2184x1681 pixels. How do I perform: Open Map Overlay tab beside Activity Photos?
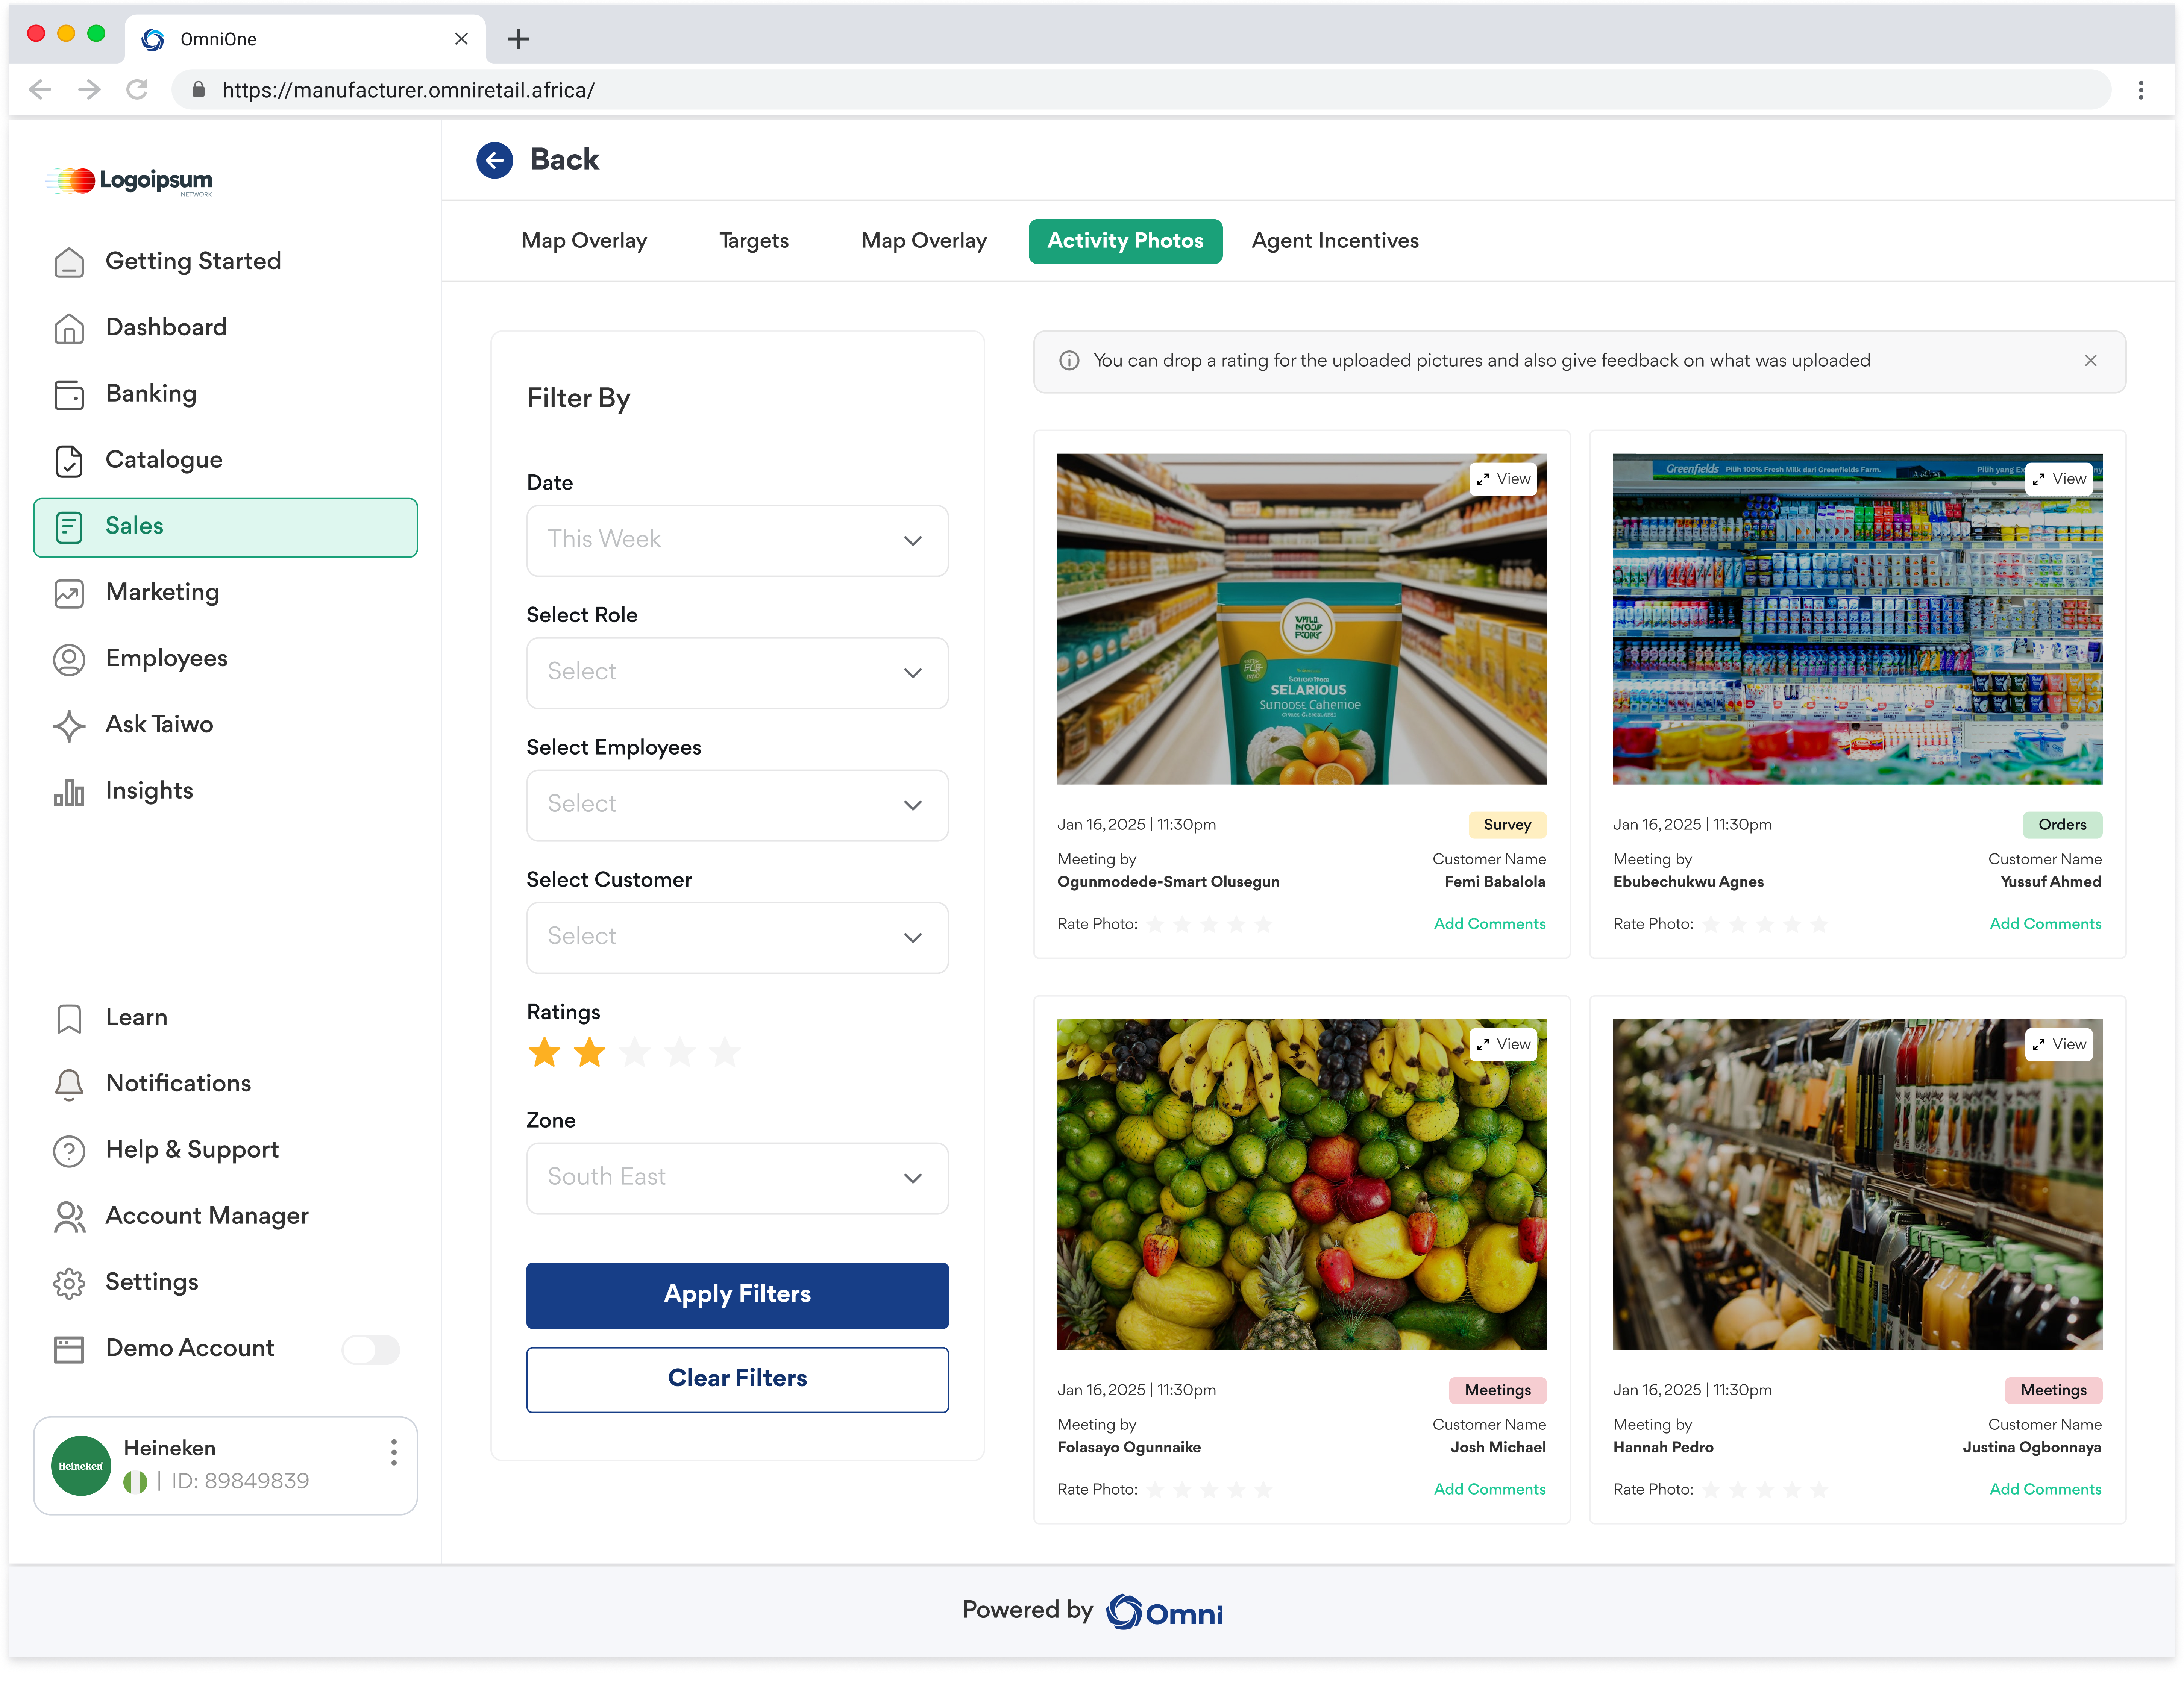[924, 241]
